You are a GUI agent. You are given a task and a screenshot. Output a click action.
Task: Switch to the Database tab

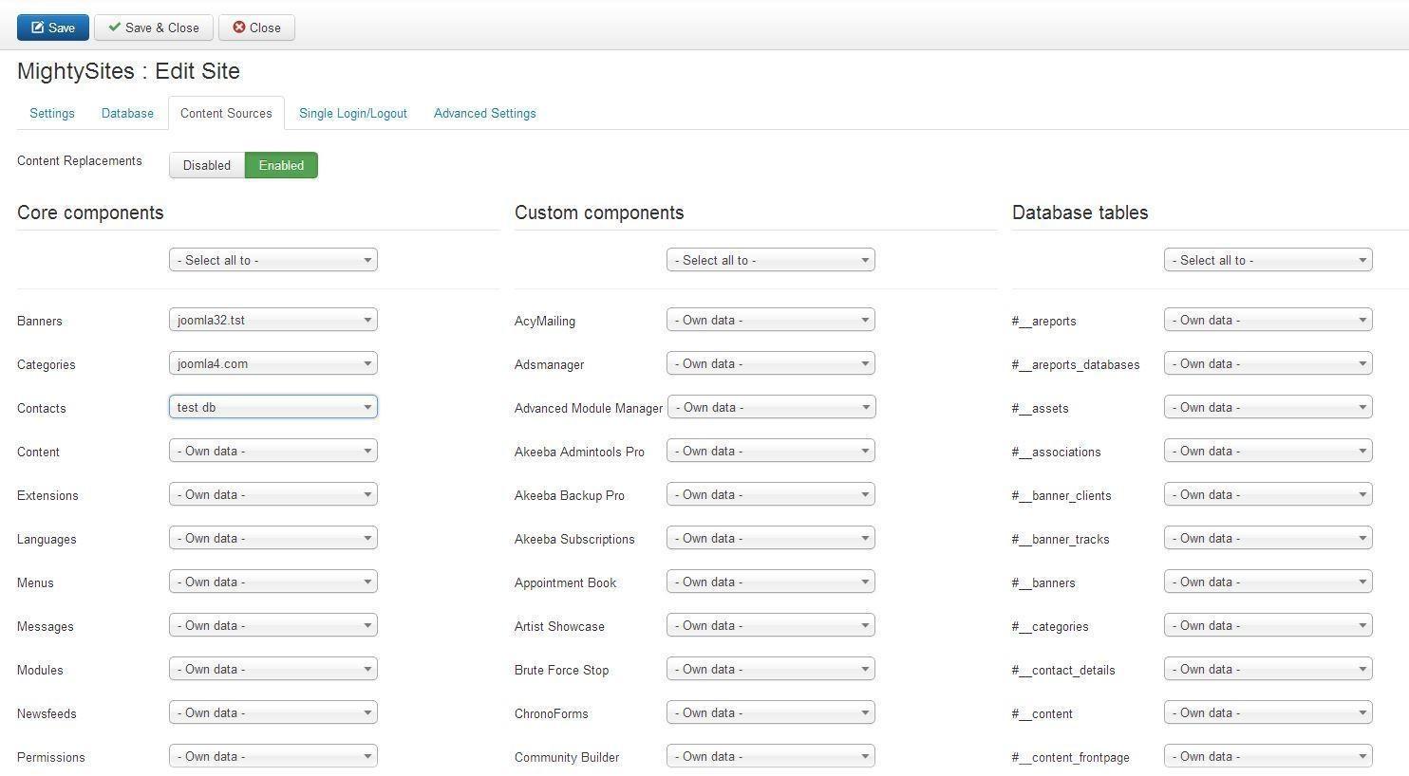click(x=127, y=113)
